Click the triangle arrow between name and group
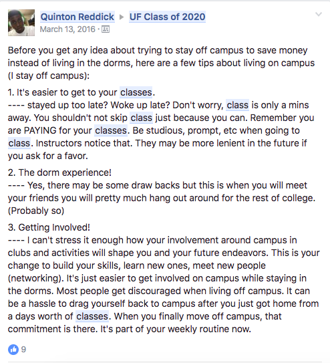Viewport: 330px width, 363px height. click(122, 17)
